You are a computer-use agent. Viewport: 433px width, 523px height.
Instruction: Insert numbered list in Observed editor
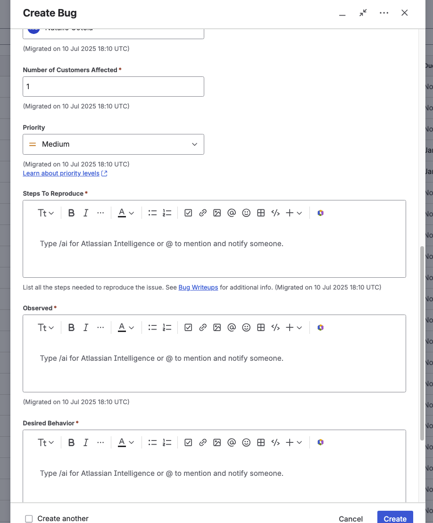(x=167, y=328)
